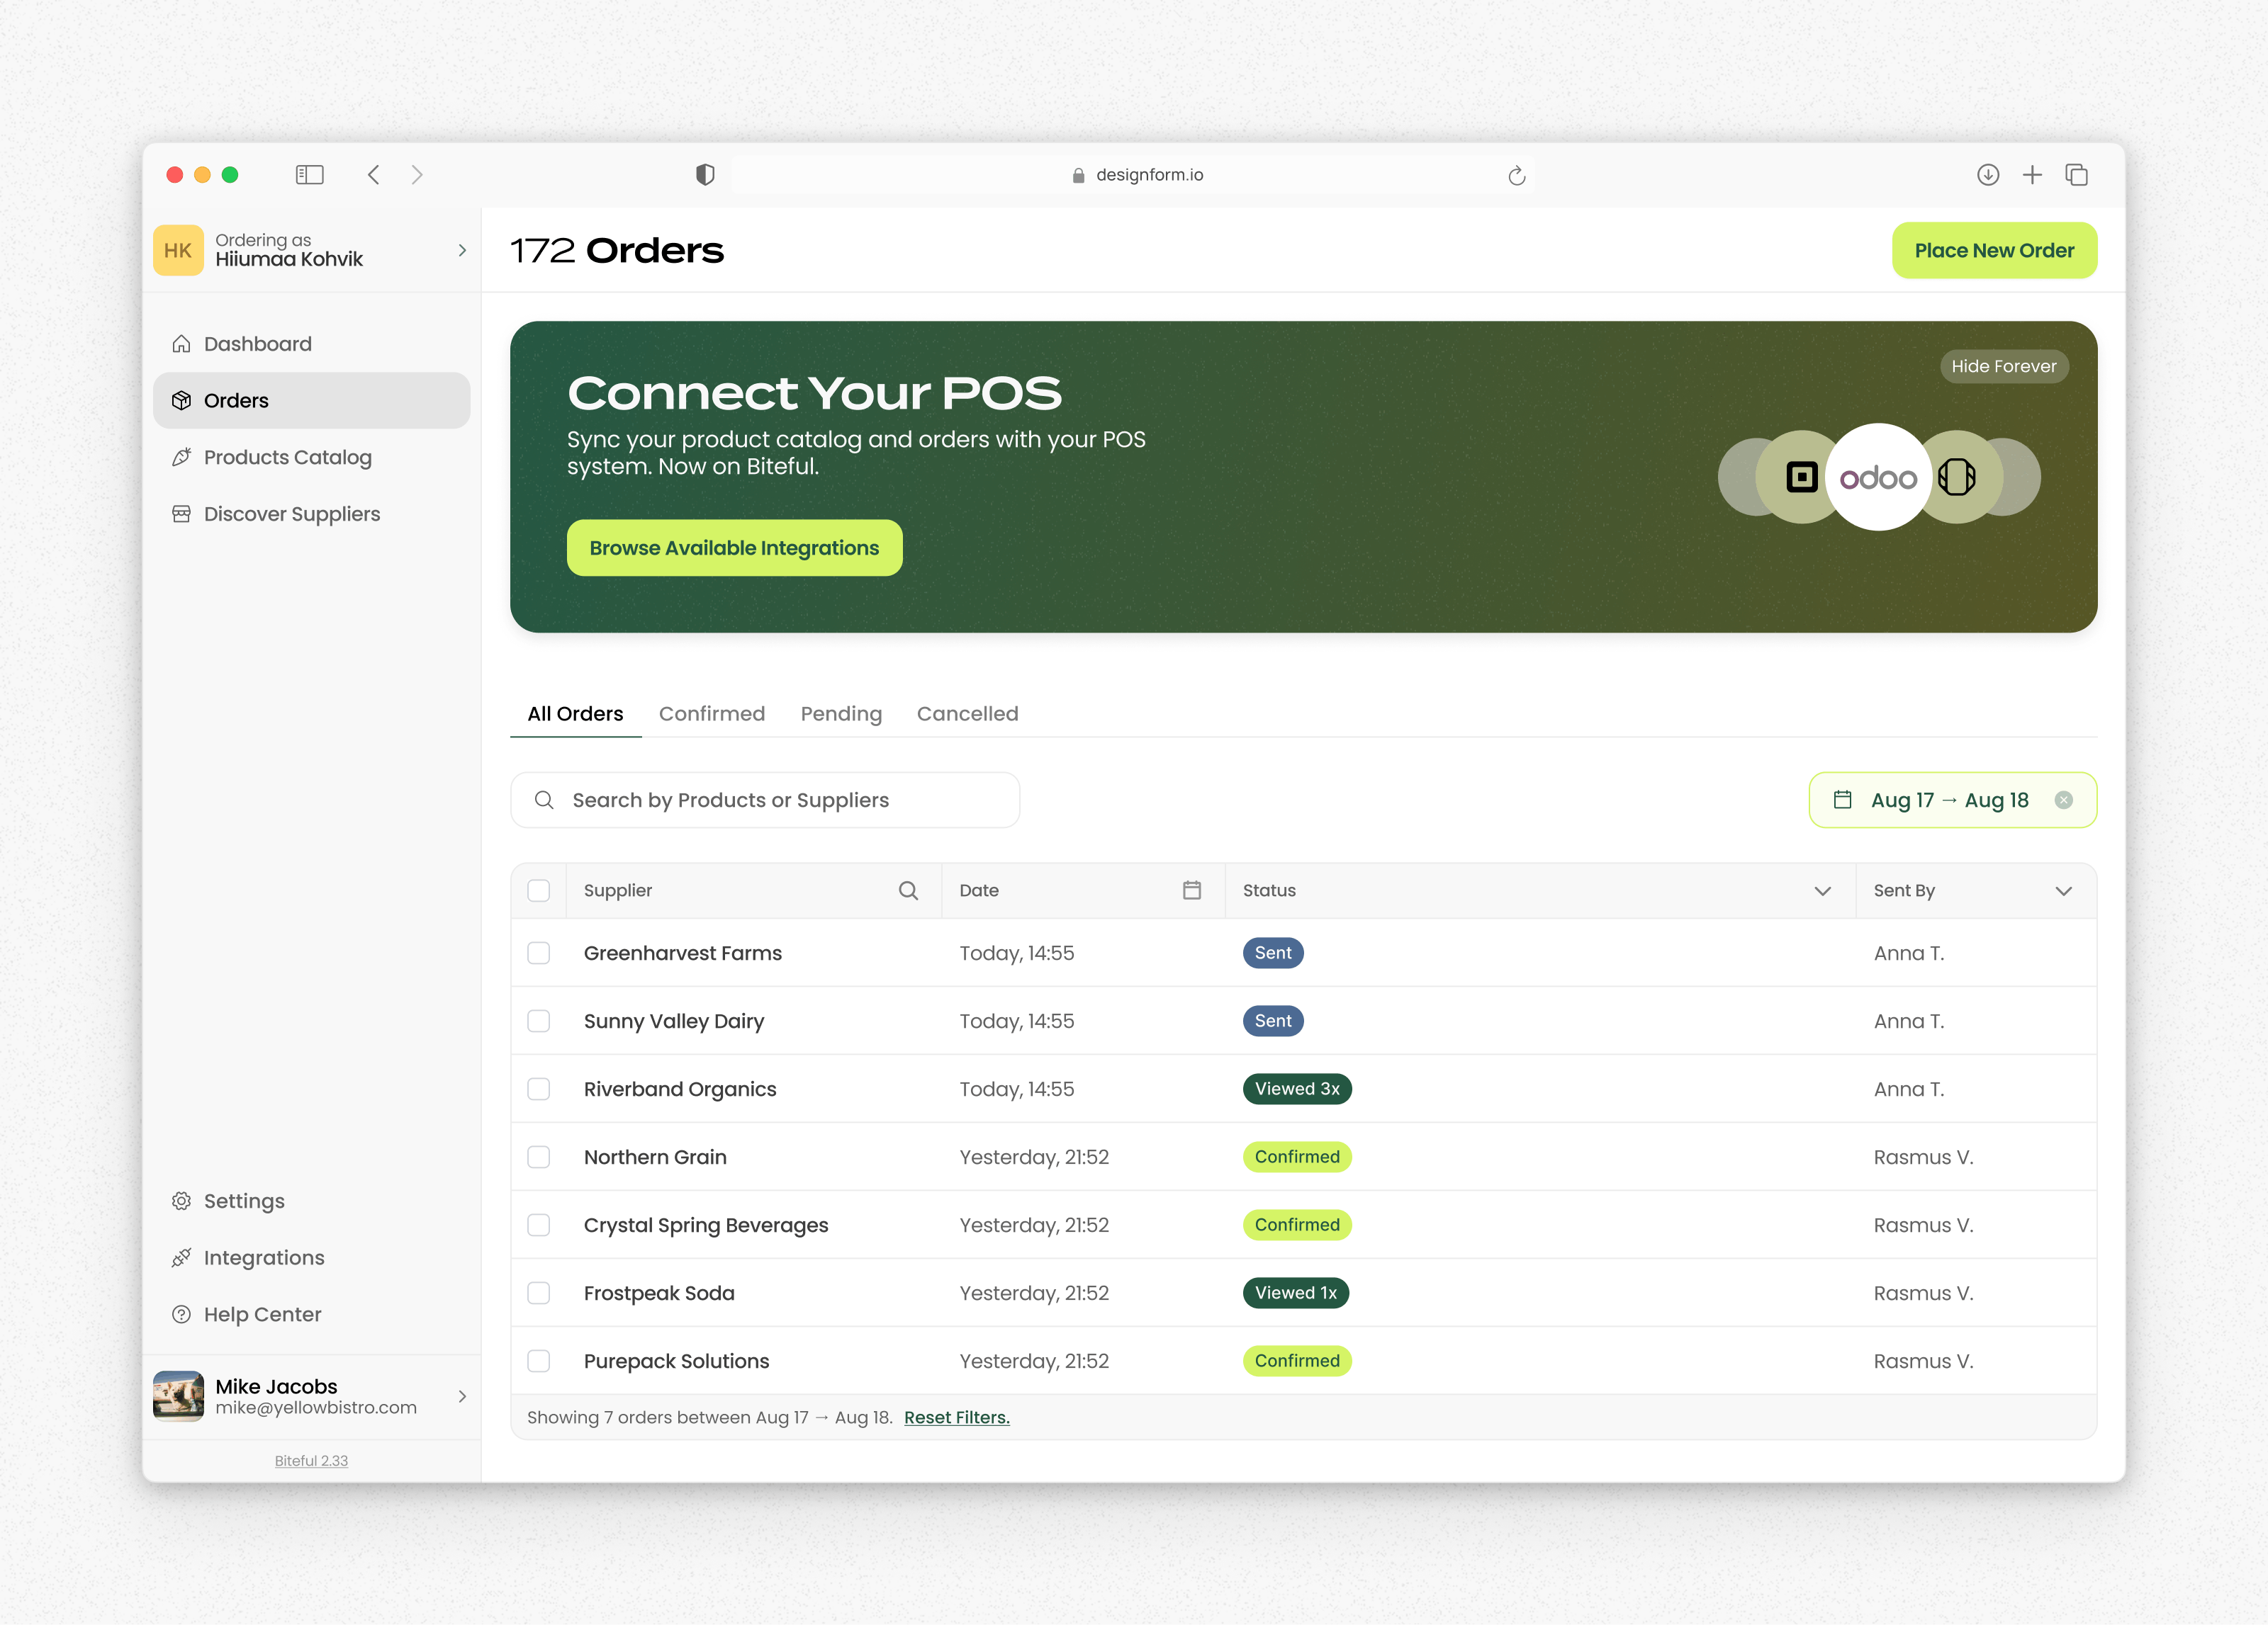Screen dimensions: 2268x1625
Task: Select the Northern Grain order checkbox
Action: click(x=539, y=1157)
